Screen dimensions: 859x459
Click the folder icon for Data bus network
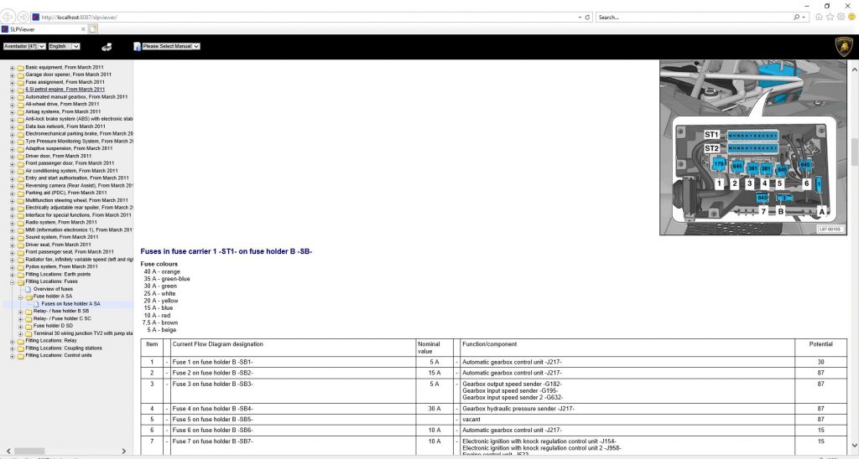tap(20, 126)
